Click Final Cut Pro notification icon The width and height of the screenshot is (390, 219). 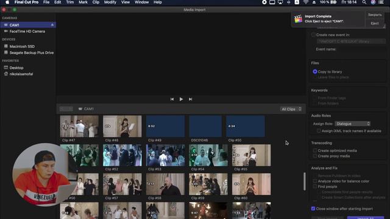point(298,19)
